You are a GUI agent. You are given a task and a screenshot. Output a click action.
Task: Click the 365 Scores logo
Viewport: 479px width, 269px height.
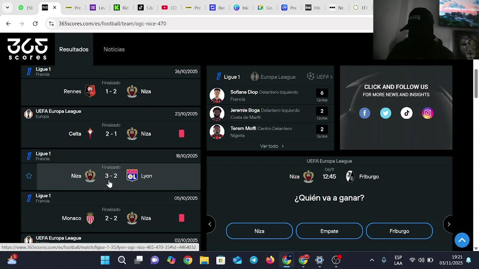click(28, 49)
